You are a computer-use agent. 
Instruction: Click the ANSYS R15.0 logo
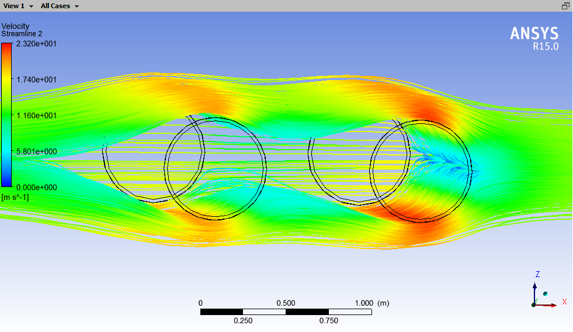click(534, 37)
